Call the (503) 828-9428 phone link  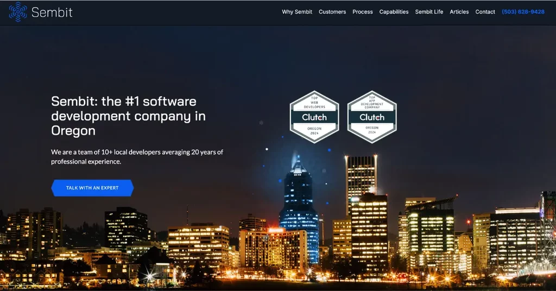click(x=523, y=12)
